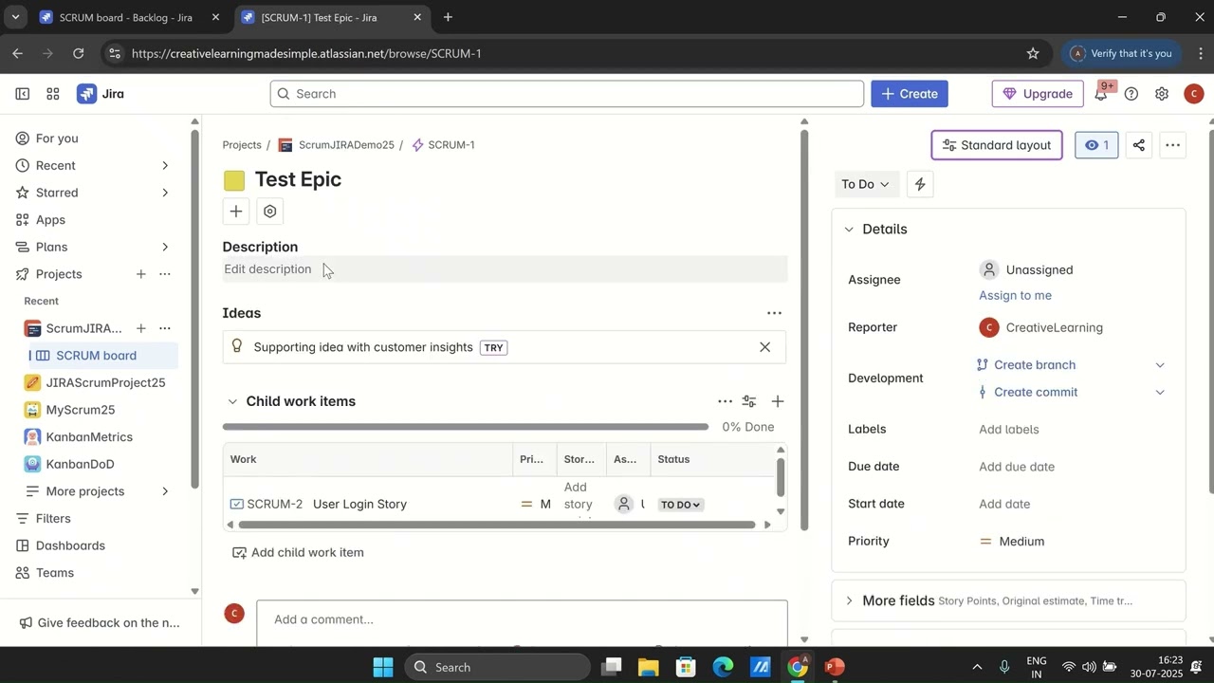Click the Create button

click(910, 94)
